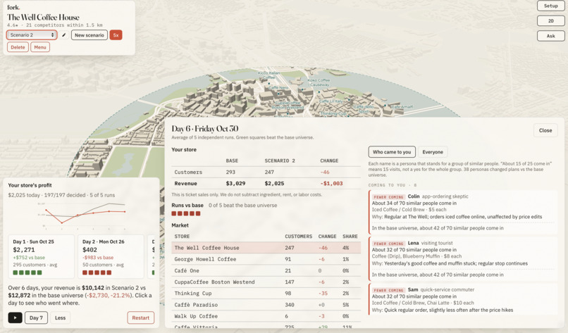Switch map to 2D view

(550, 21)
